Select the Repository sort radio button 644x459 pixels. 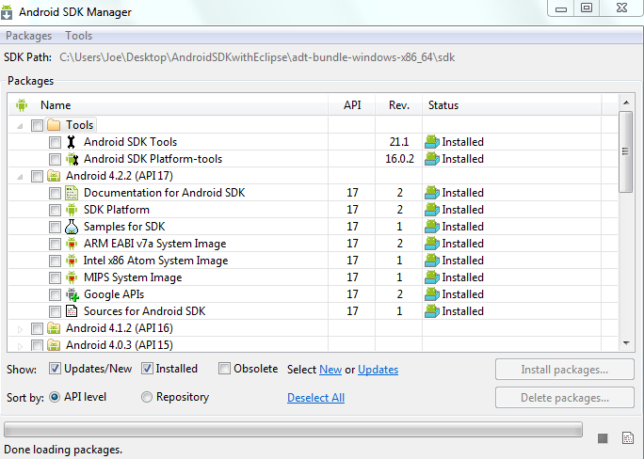click(x=147, y=397)
